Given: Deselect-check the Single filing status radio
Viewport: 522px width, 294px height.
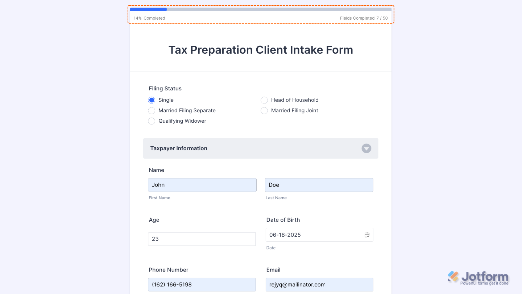Looking at the screenshot, I should 152,100.
